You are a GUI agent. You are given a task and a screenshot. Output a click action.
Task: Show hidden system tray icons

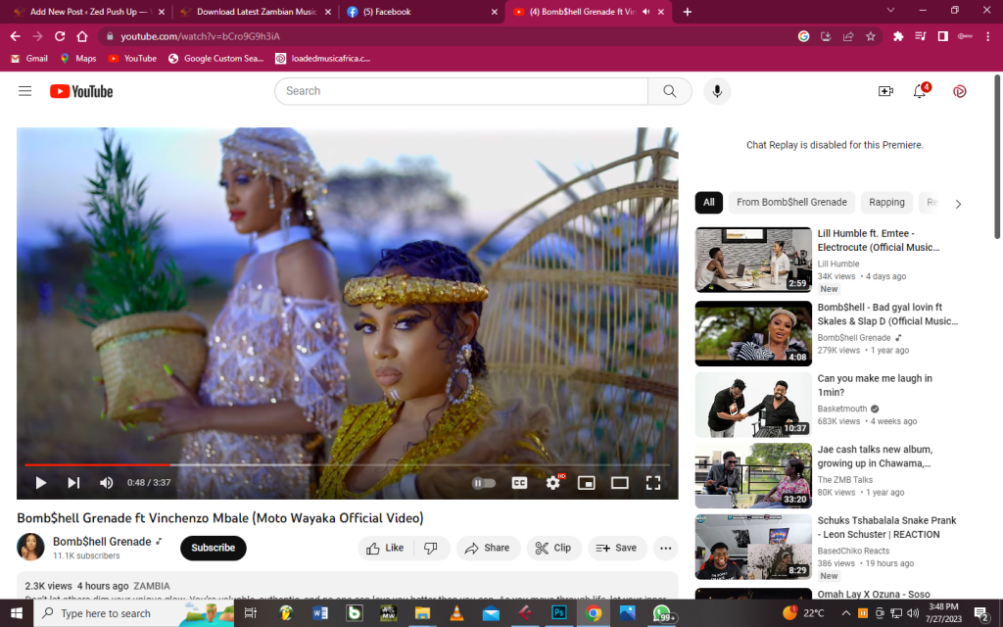click(x=845, y=613)
